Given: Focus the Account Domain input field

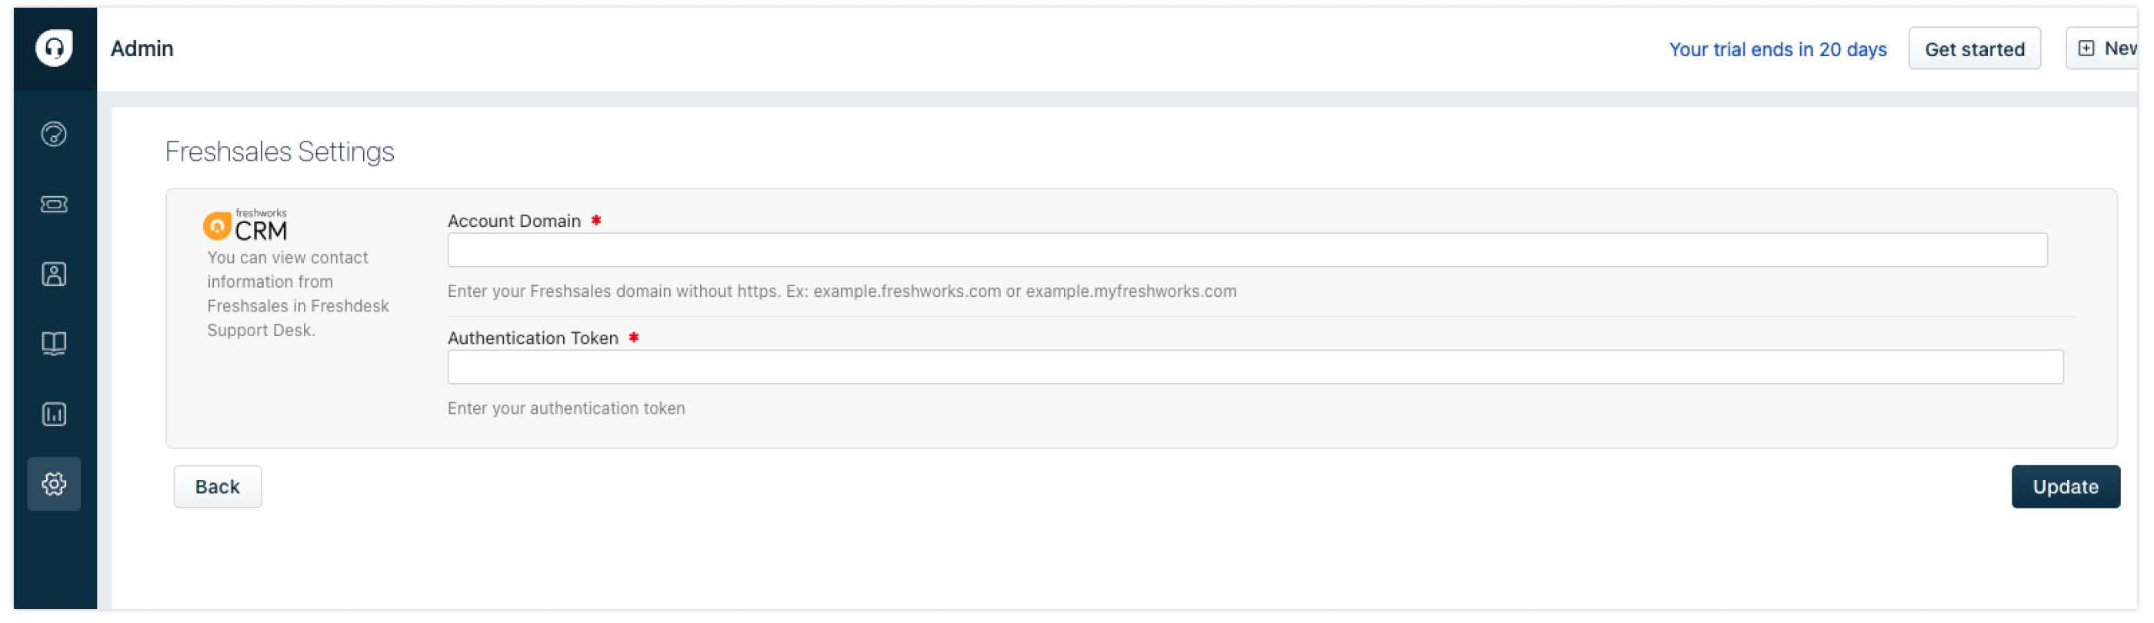Looking at the screenshot, I should click(x=1248, y=251).
